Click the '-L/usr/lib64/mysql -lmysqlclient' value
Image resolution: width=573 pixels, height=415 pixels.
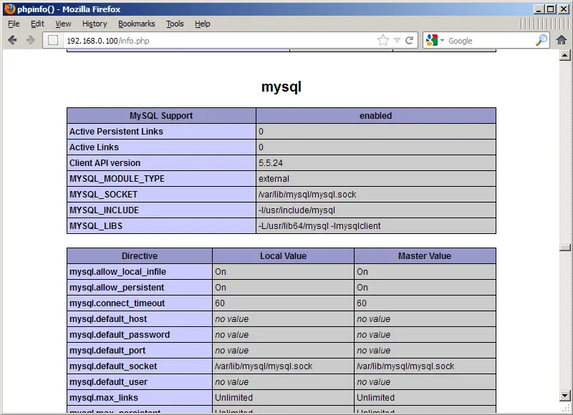(x=319, y=226)
